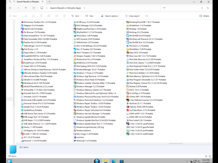Open File Explorer from the taskbar
Screen dimensions: 218x163
coord(106,161)
